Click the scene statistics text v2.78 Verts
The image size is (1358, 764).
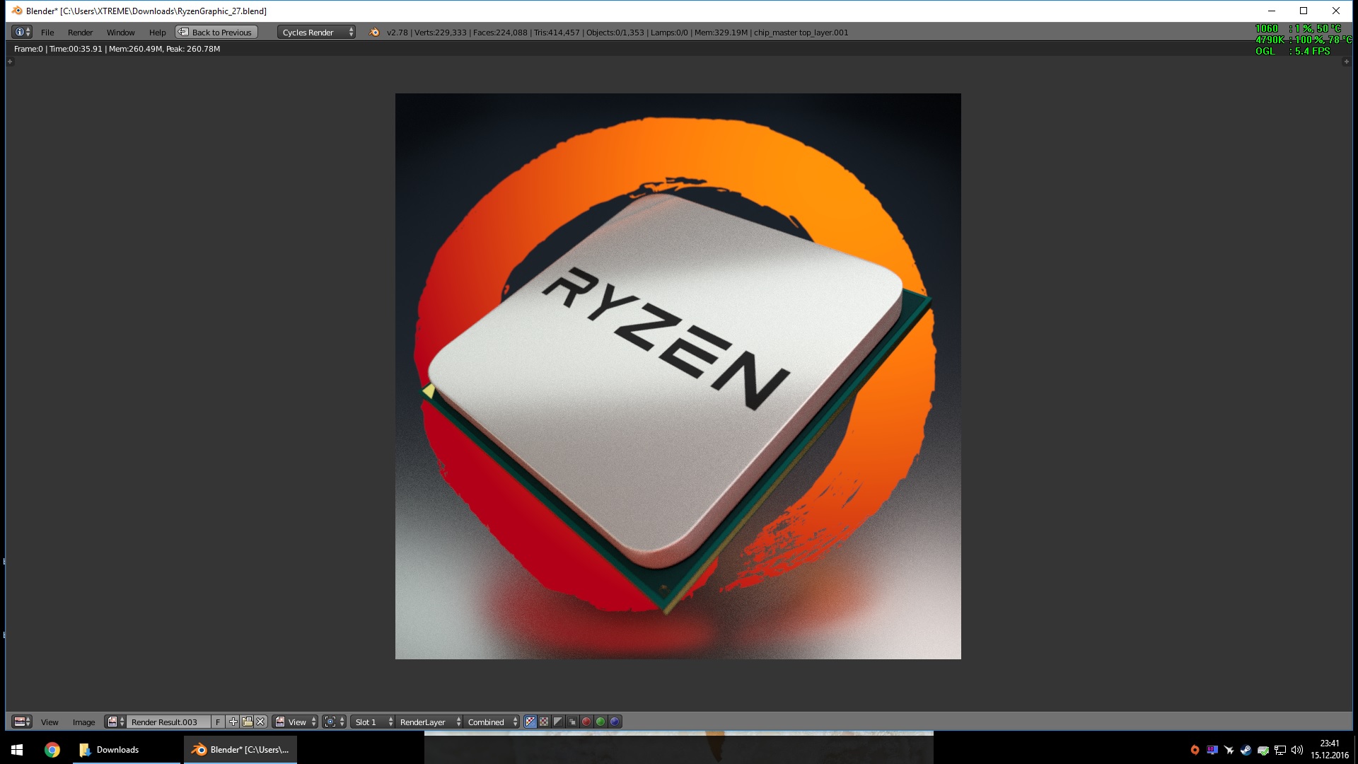(617, 33)
